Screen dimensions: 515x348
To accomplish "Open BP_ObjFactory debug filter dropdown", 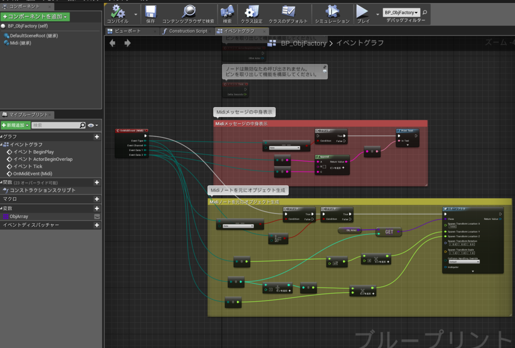I will (x=401, y=13).
